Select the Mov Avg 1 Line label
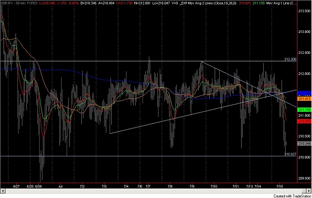Screen dimensions: 312x198 point(281,3)
